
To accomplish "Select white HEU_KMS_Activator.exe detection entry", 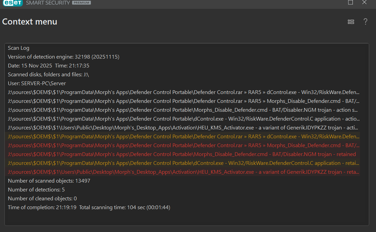I will (x=184, y=127).
